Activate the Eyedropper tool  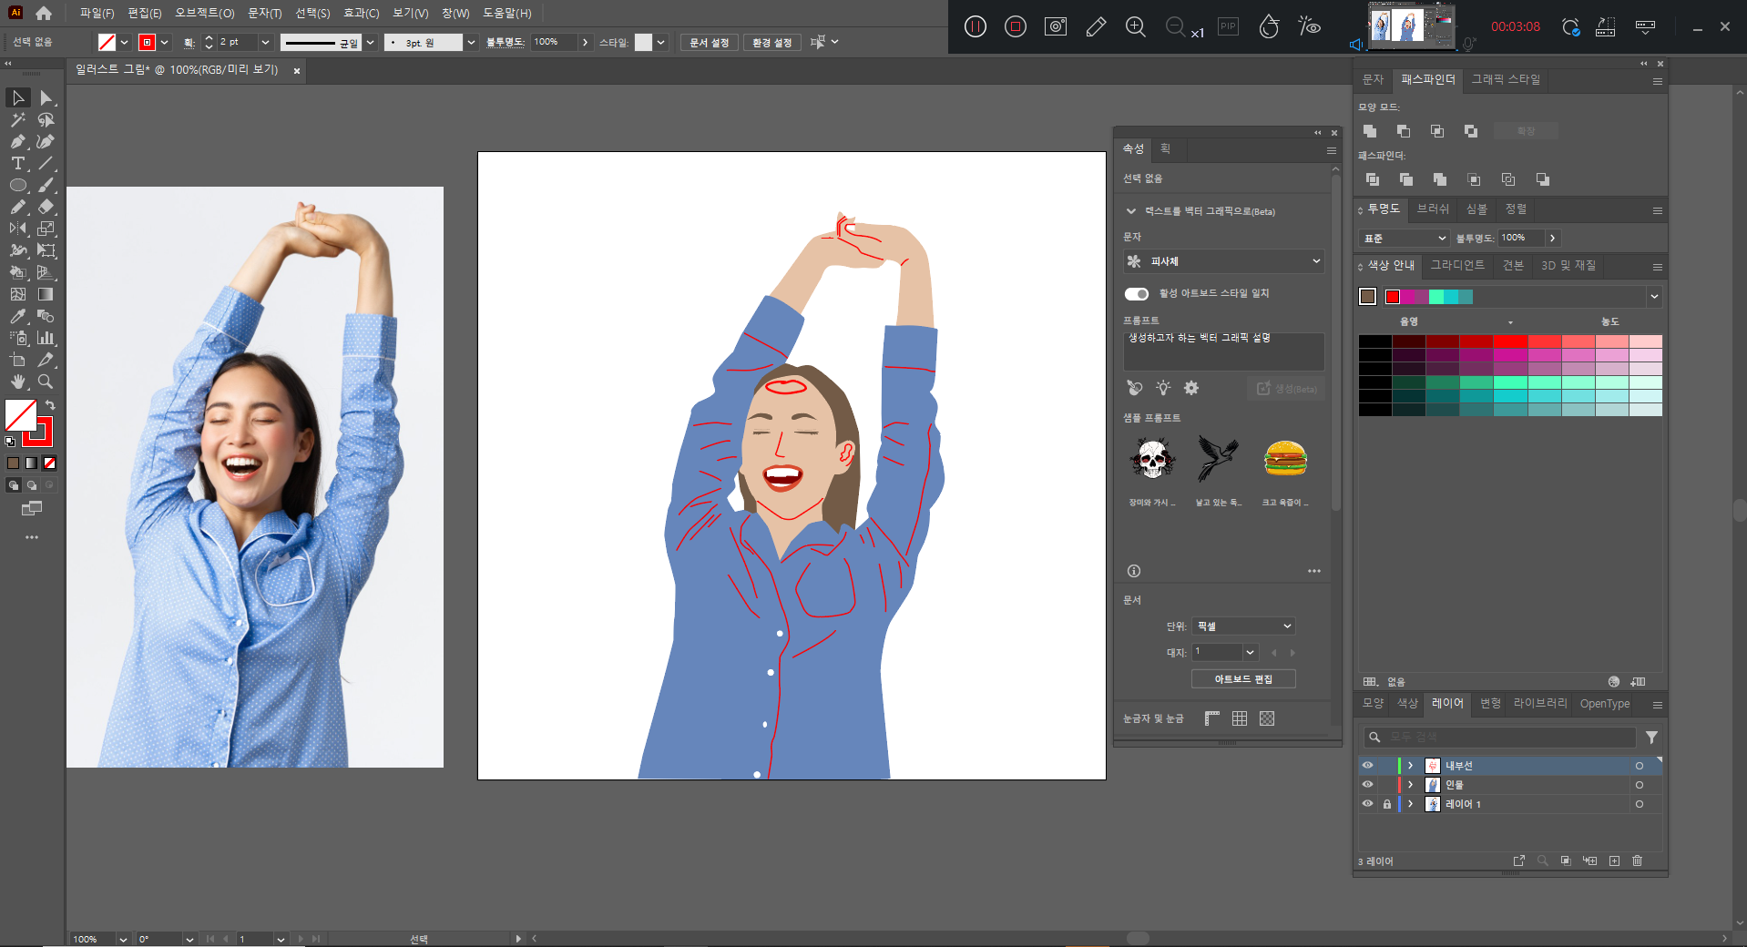click(17, 316)
